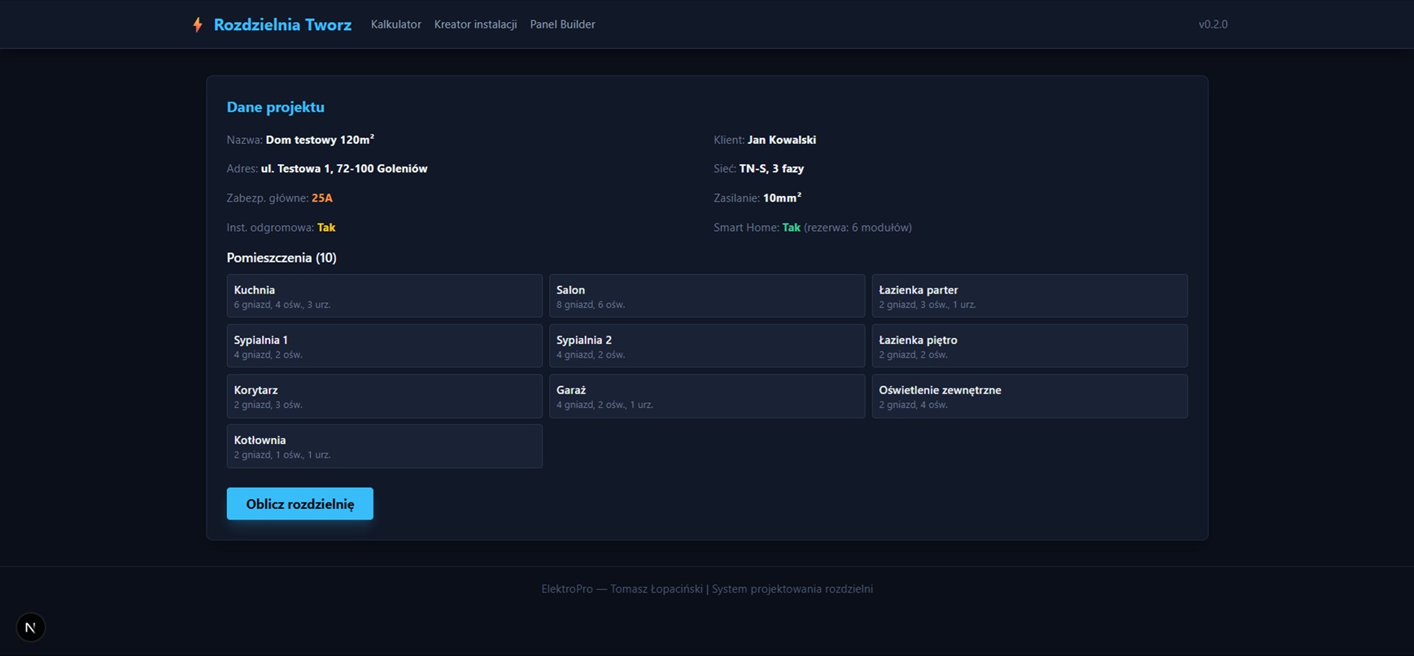The width and height of the screenshot is (1414, 656).
Task: Open the Kalkulator menu item
Action: point(396,24)
